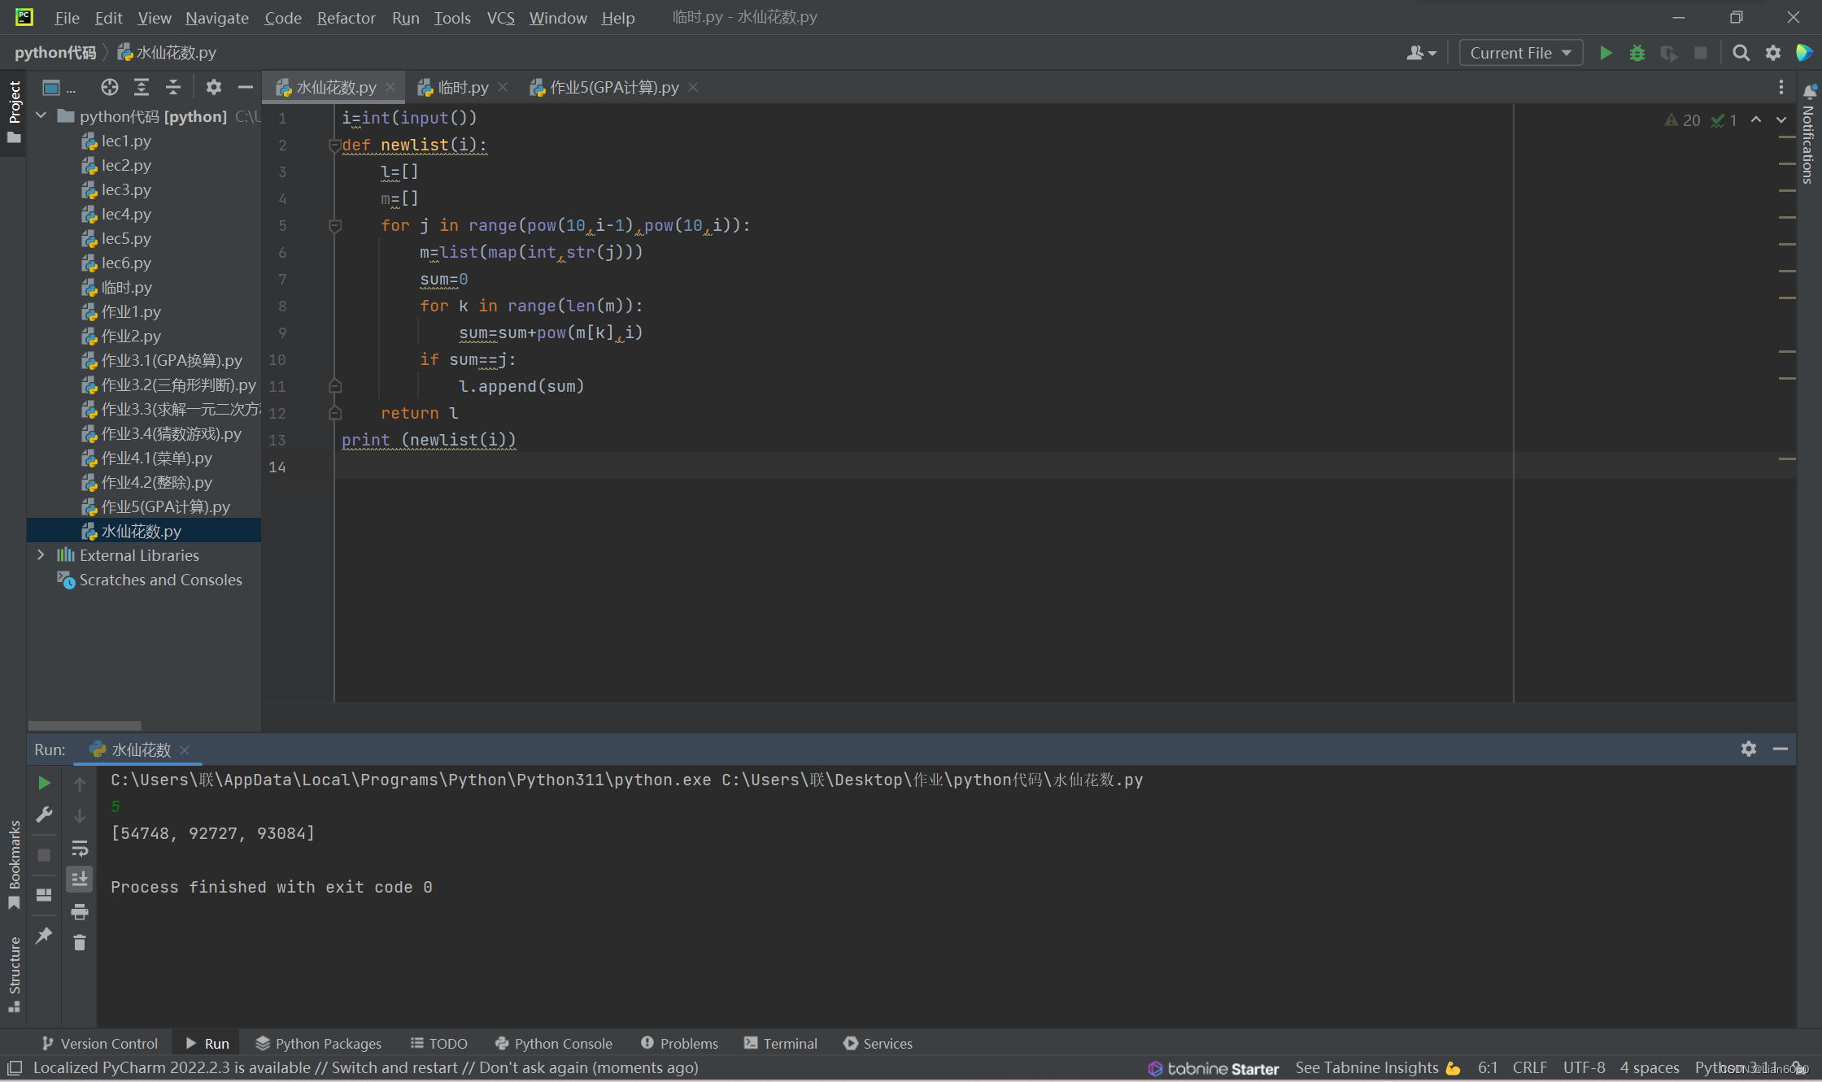The height and width of the screenshot is (1082, 1822).
Task: Open Current File run configuration dropdown
Action: coord(1520,53)
